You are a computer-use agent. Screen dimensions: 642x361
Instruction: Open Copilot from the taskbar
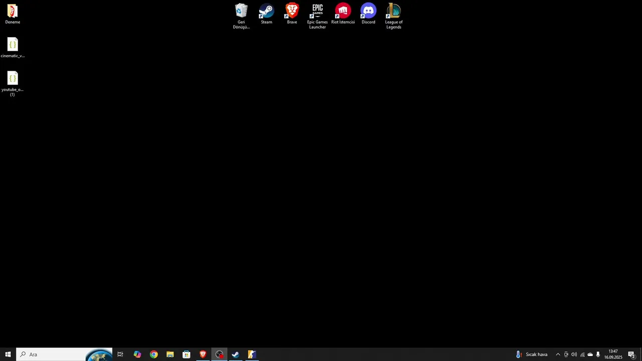pyautogui.click(x=137, y=354)
